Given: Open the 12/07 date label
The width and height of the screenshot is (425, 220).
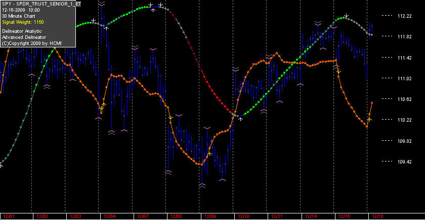Looking at the screenshot, I should 143,216.
